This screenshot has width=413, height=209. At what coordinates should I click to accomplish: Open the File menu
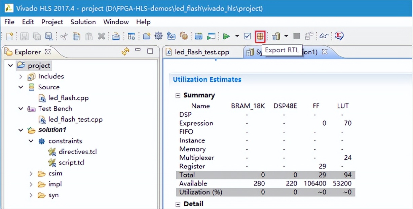pyautogui.click(x=9, y=22)
